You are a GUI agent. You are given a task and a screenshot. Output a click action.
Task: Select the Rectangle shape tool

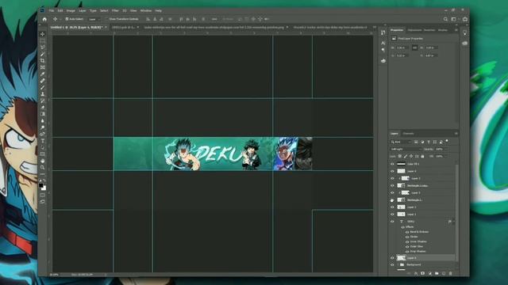42,154
